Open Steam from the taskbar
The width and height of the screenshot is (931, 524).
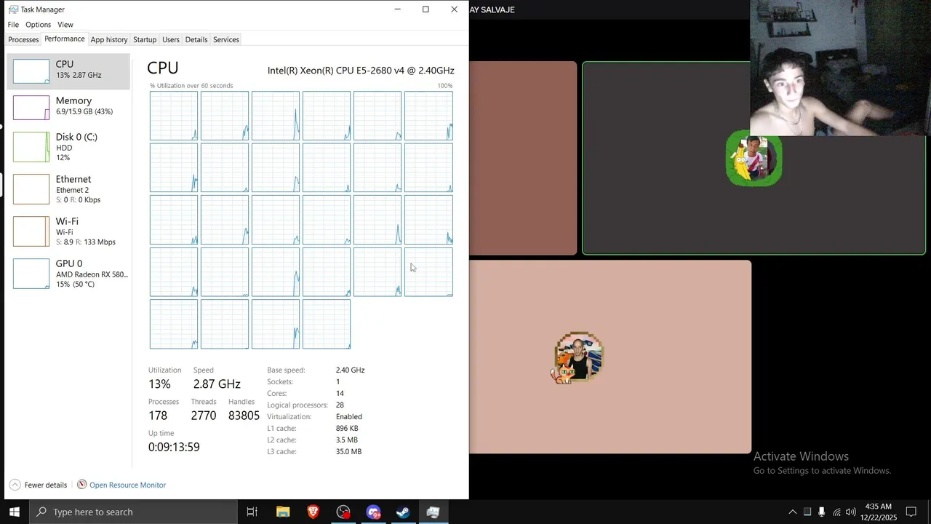click(403, 512)
